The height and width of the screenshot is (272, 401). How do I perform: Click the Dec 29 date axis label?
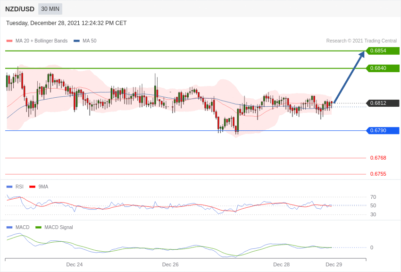tap(334, 264)
